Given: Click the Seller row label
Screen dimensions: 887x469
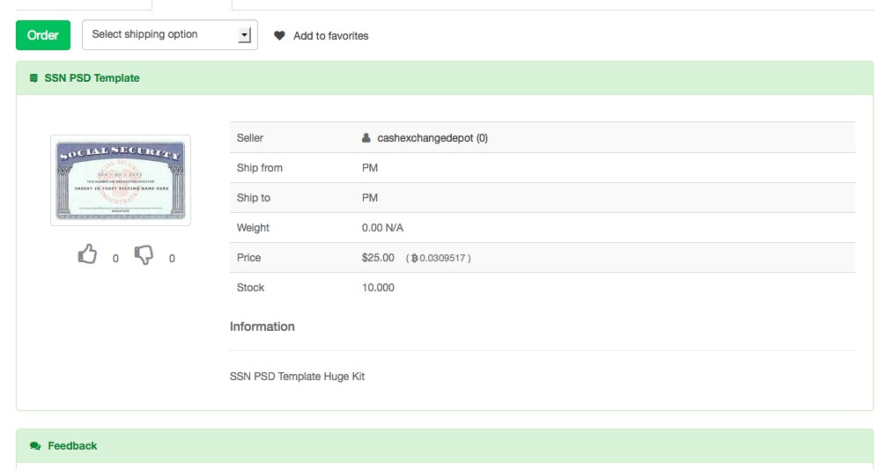Looking at the screenshot, I should click(x=250, y=138).
